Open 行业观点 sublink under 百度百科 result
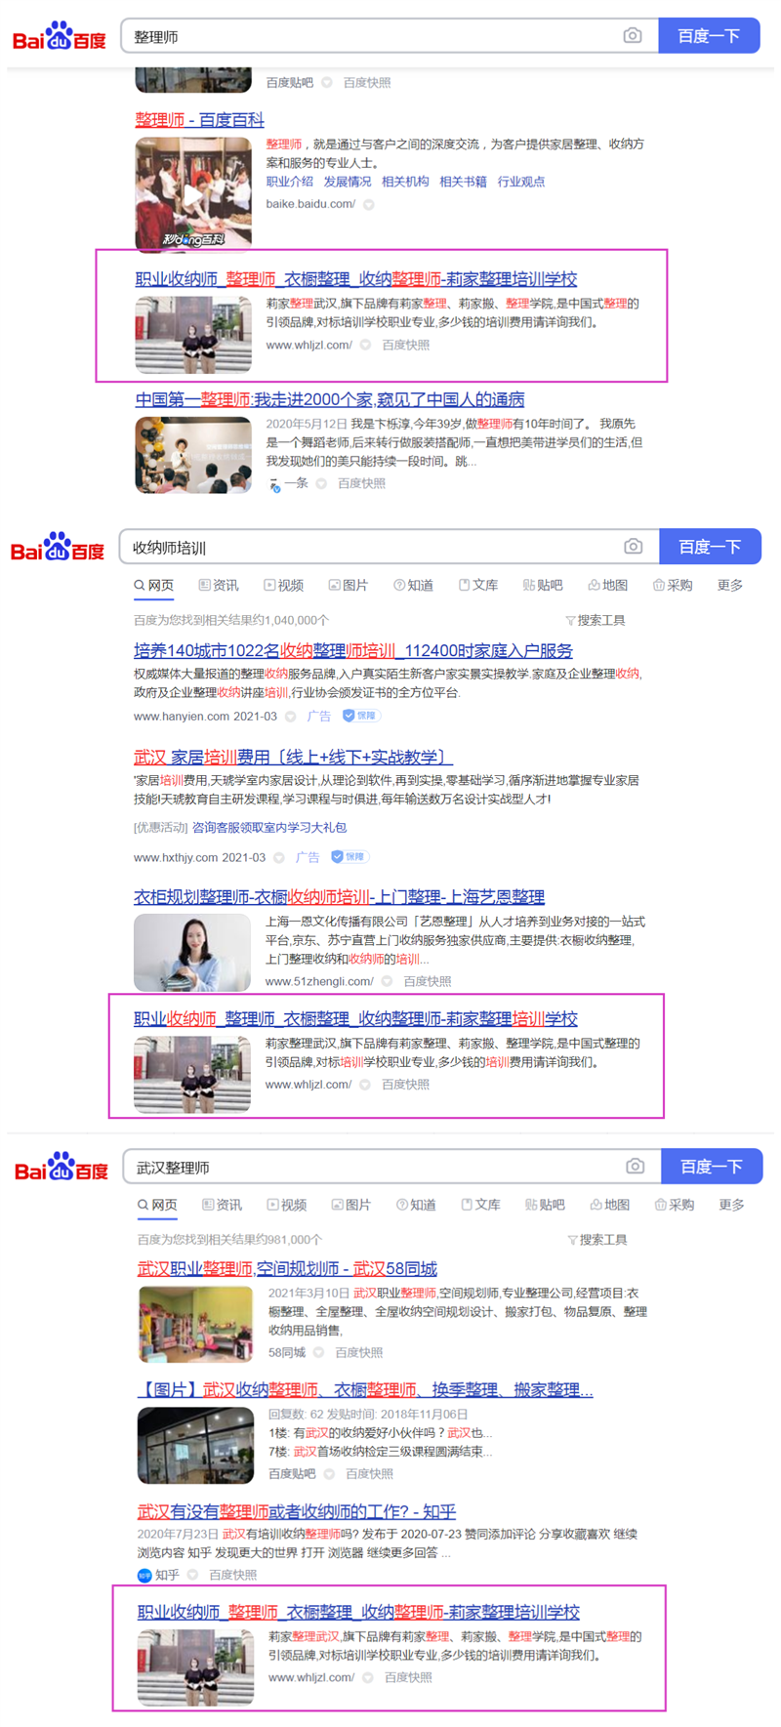This screenshot has width=781, height=1727. tap(521, 182)
